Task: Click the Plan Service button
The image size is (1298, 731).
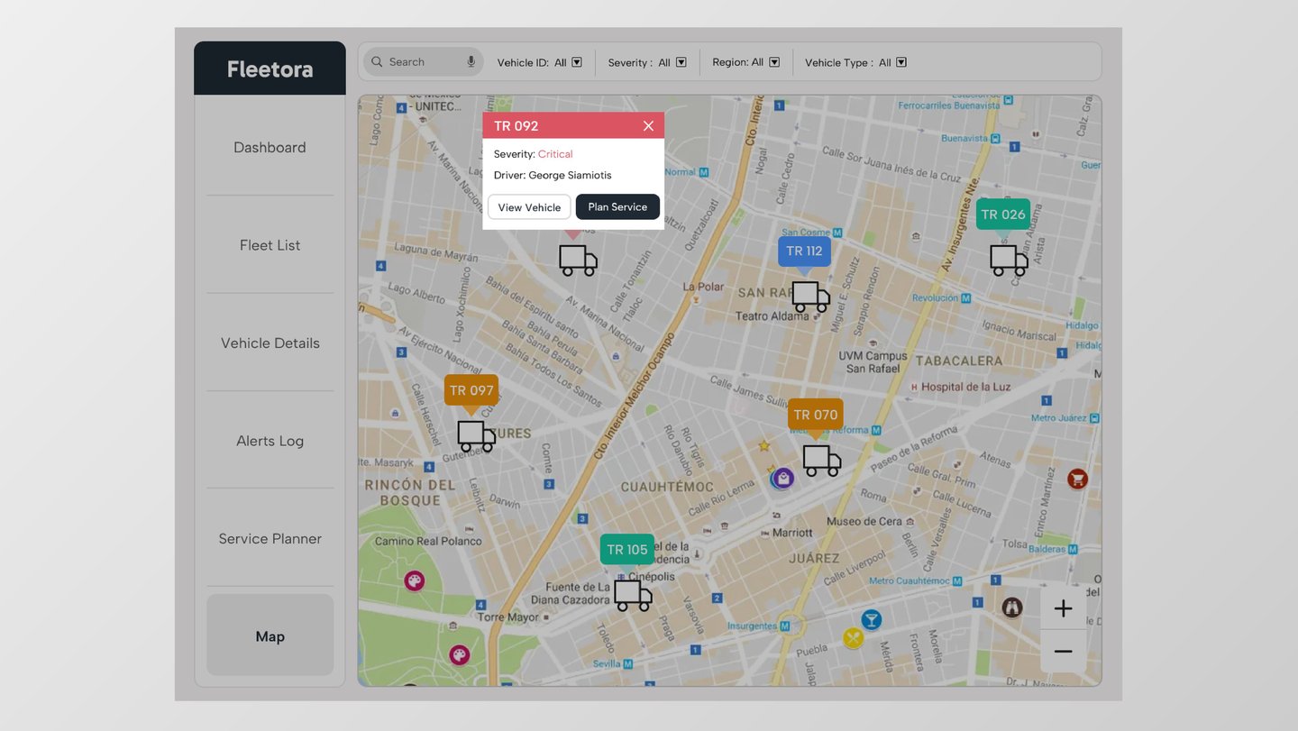Action: (617, 206)
